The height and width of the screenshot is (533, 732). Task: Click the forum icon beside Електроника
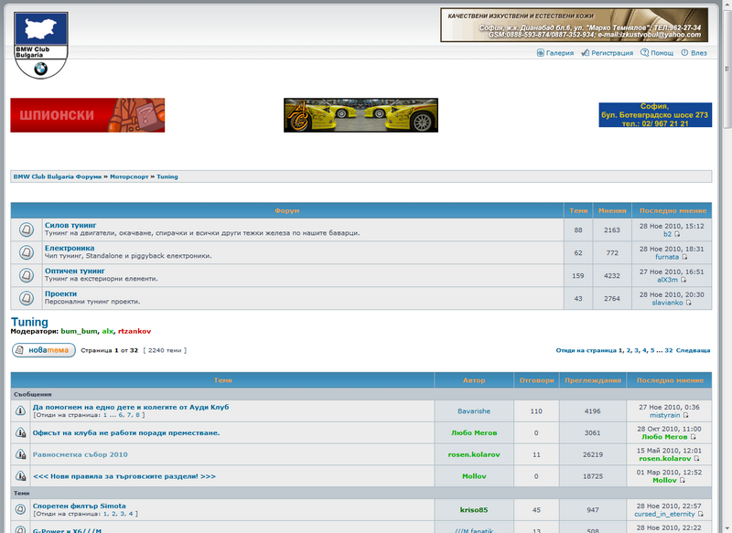pos(27,252)
